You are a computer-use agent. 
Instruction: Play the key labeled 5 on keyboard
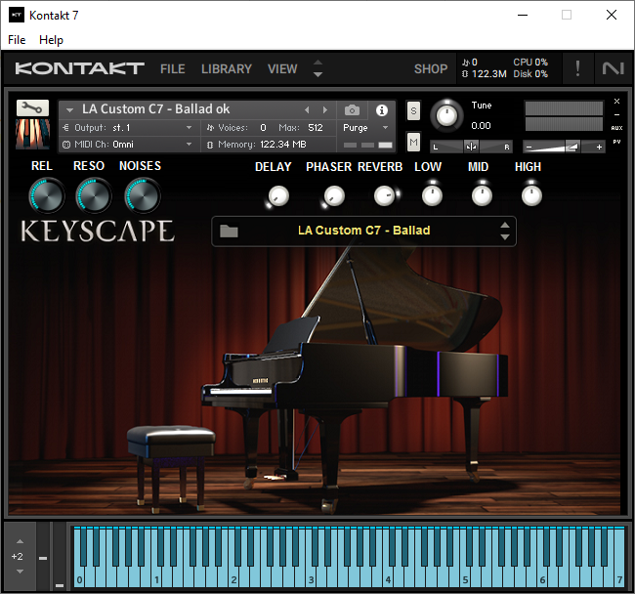pyautogui.click(x=465, y=579)
